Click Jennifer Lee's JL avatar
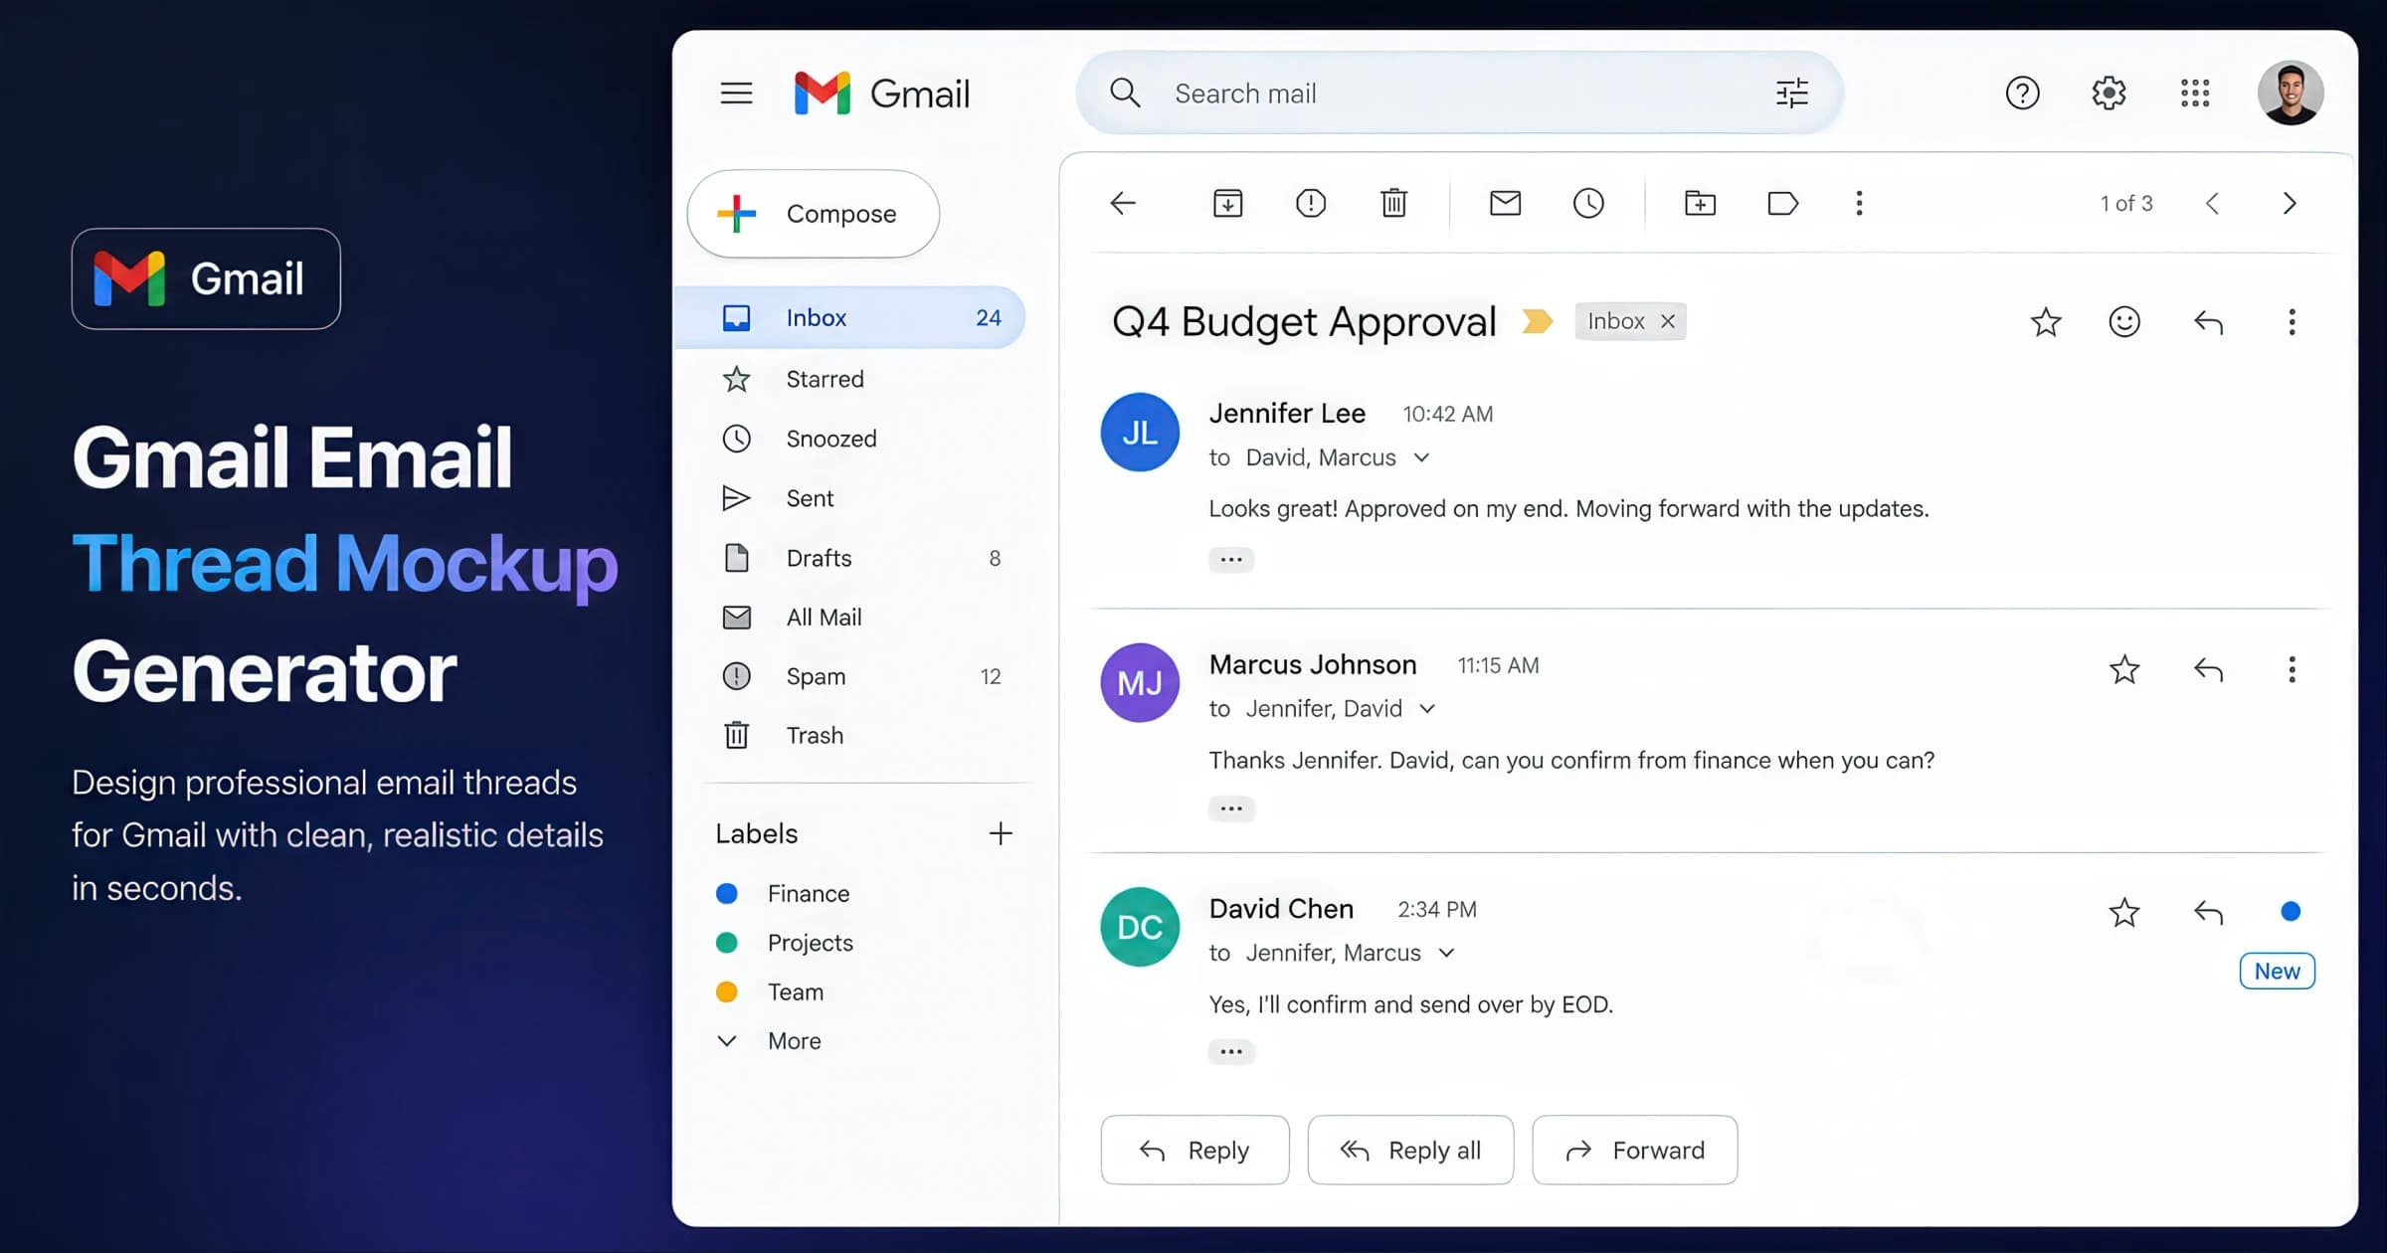The image size is (2387, 1253). coord(1140,432)
